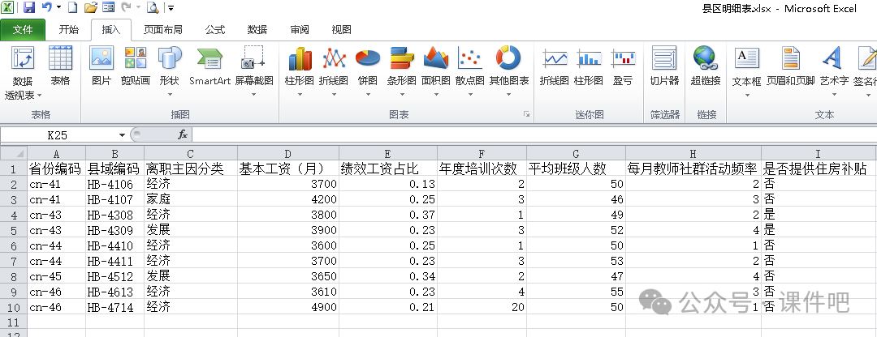Open Other Charts (其他图表)
This screenshot has width=877, height=337.
point(509,71)
